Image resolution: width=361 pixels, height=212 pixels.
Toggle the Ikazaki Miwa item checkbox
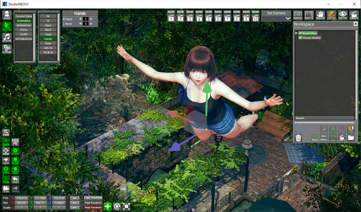click(x=300, y=33)
